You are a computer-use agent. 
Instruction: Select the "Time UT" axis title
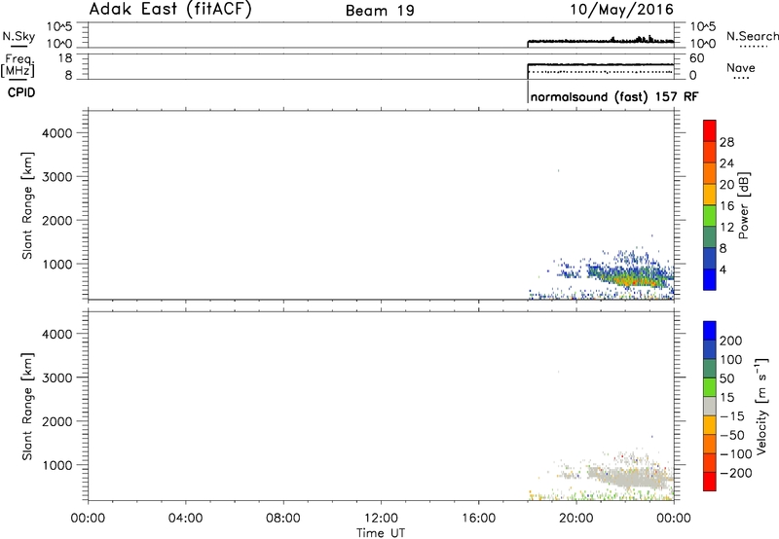[381, 533]
